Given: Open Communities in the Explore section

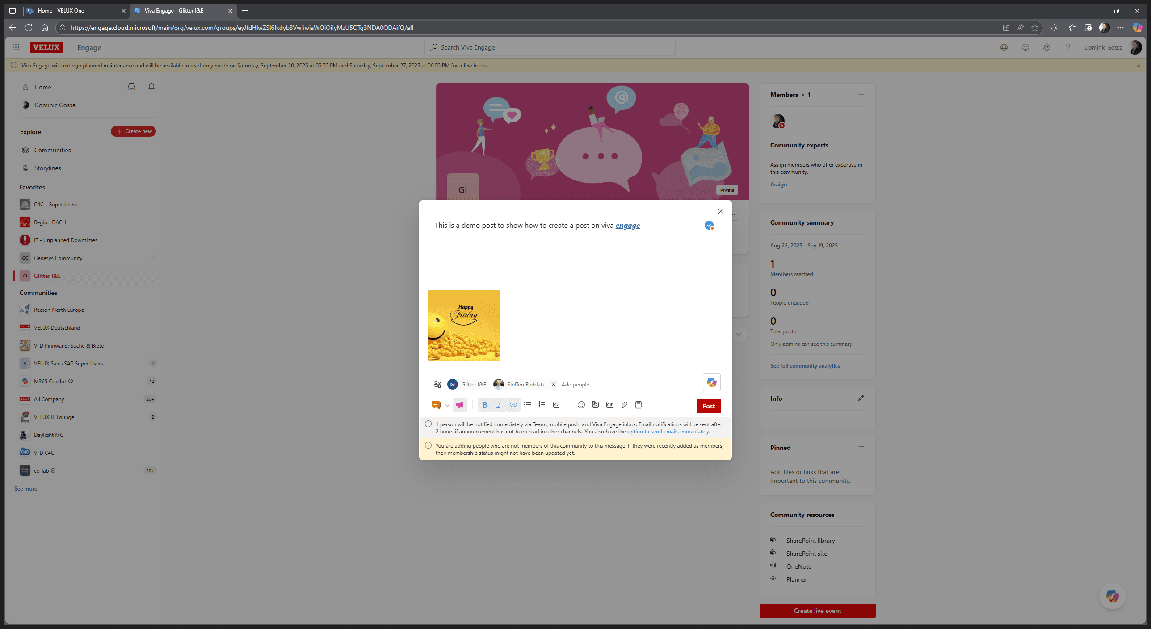Looking at the screenshot, I should click(x=52, y=150).
